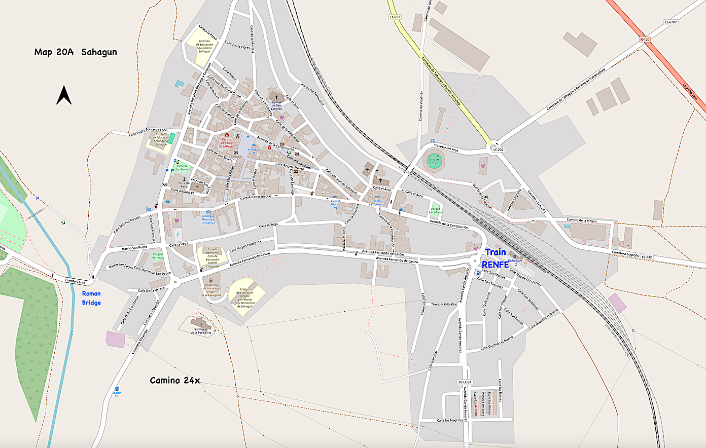Click the bed icon for Hostal Alfonso VI
This screenshot has height=448, width=706.
[335, 197]
